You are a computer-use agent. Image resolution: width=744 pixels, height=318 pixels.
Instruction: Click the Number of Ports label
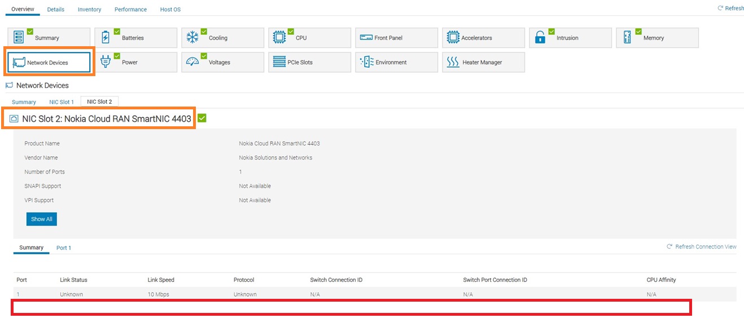click(45, 172)
